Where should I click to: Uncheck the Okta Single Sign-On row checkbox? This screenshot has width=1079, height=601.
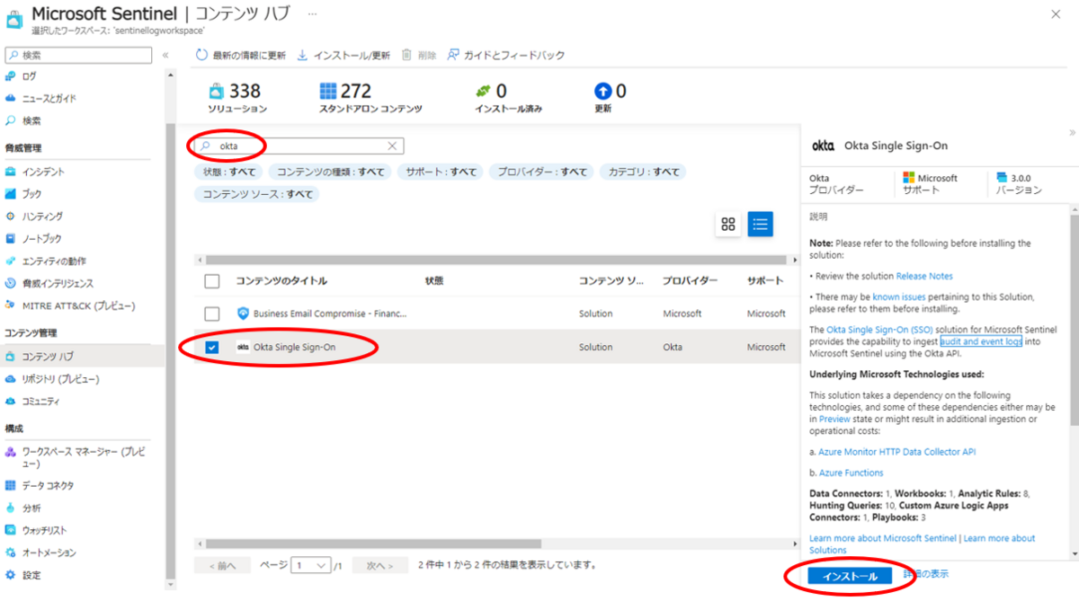click(x=212, y=347)
